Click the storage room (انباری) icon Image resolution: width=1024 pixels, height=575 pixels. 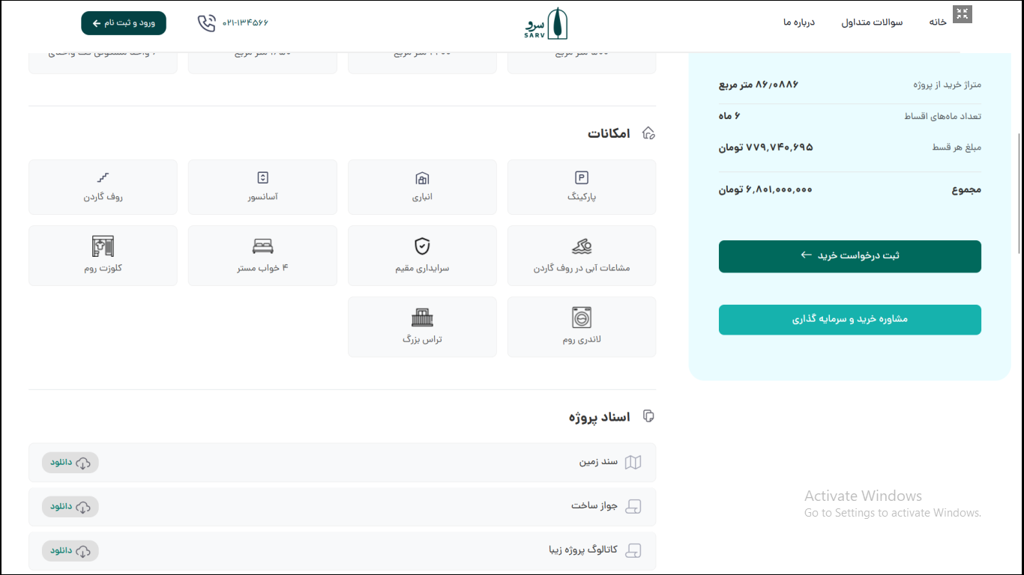(422, 178)
